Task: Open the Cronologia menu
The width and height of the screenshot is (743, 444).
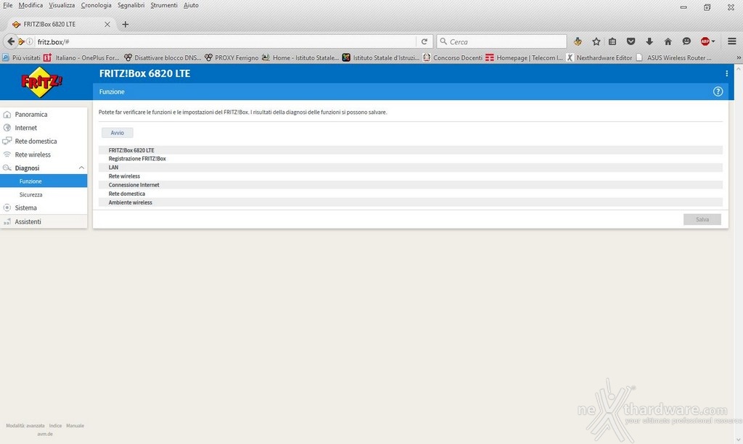Action: [x=96, y=5]
